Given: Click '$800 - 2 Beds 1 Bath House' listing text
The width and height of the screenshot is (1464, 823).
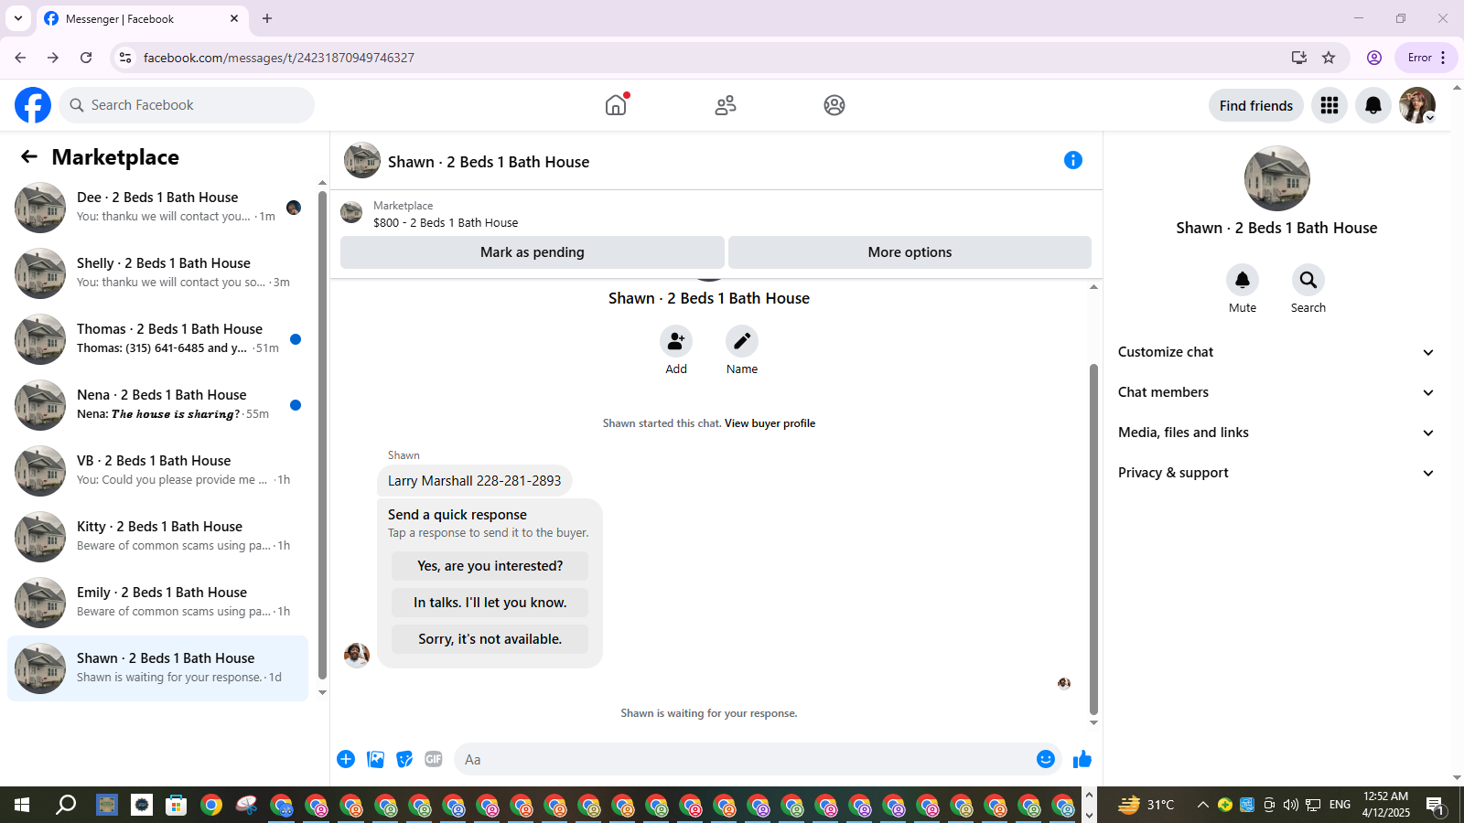Looking at the screenshot, I should pyautogui.click(x=446, y=223).
